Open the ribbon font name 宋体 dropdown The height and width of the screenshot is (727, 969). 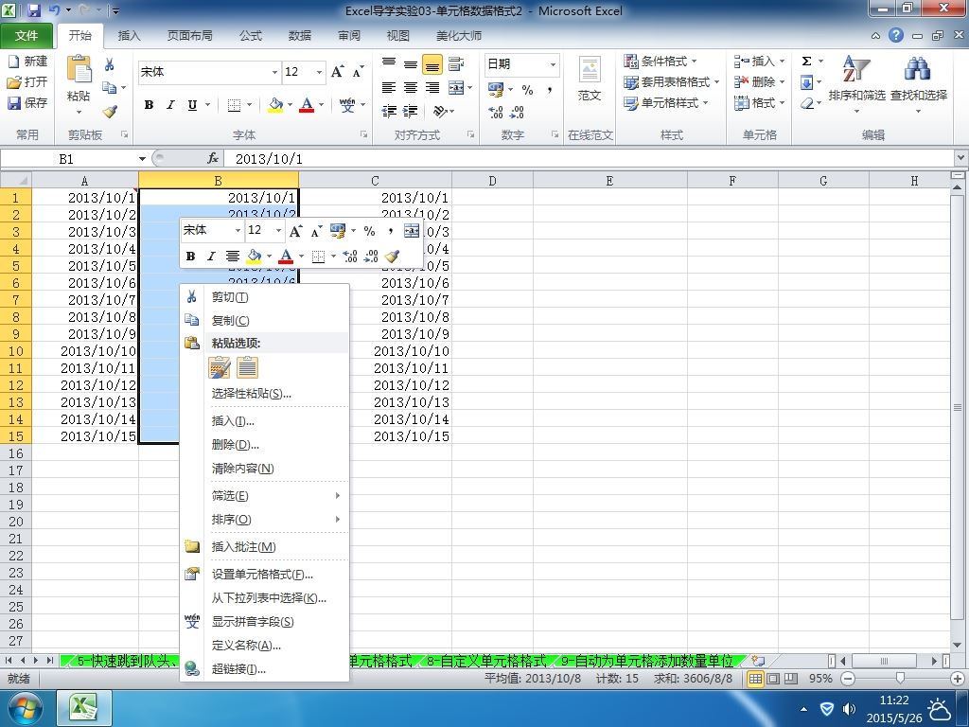point(275,72)
